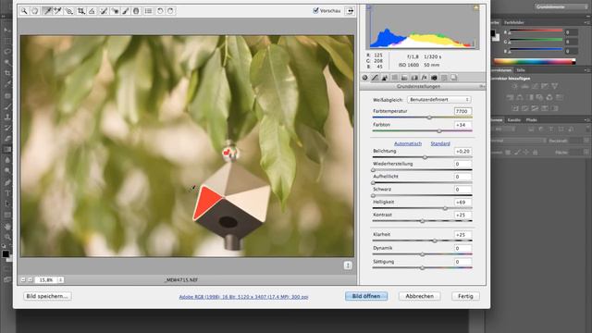Select the Targeted Adjustment tool
This screenshot has height=333, width=592.
[68, 11]
